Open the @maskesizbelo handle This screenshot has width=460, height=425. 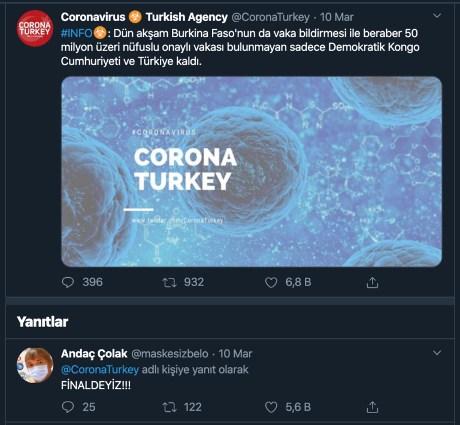[170, 354]
